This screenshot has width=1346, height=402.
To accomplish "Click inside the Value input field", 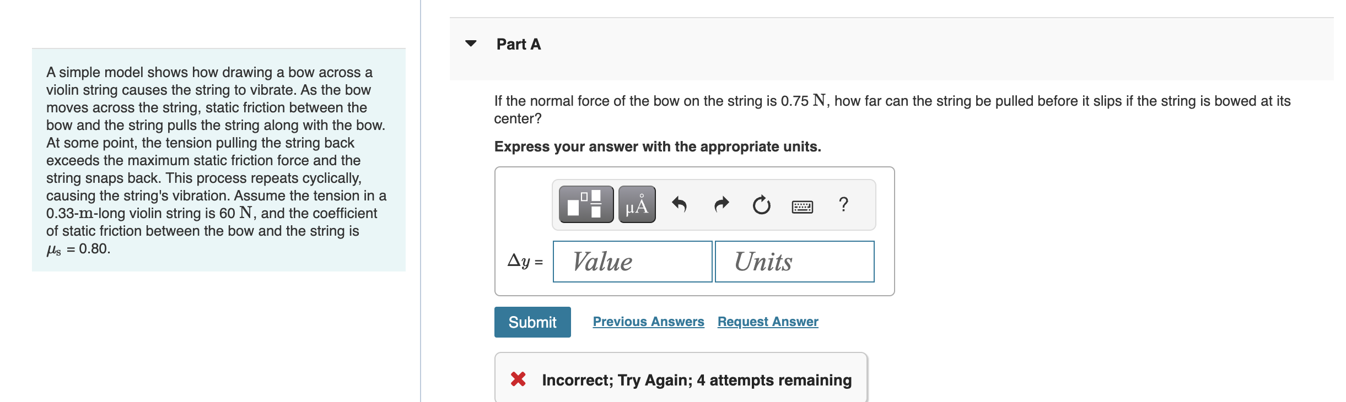I will coord(632,261).
